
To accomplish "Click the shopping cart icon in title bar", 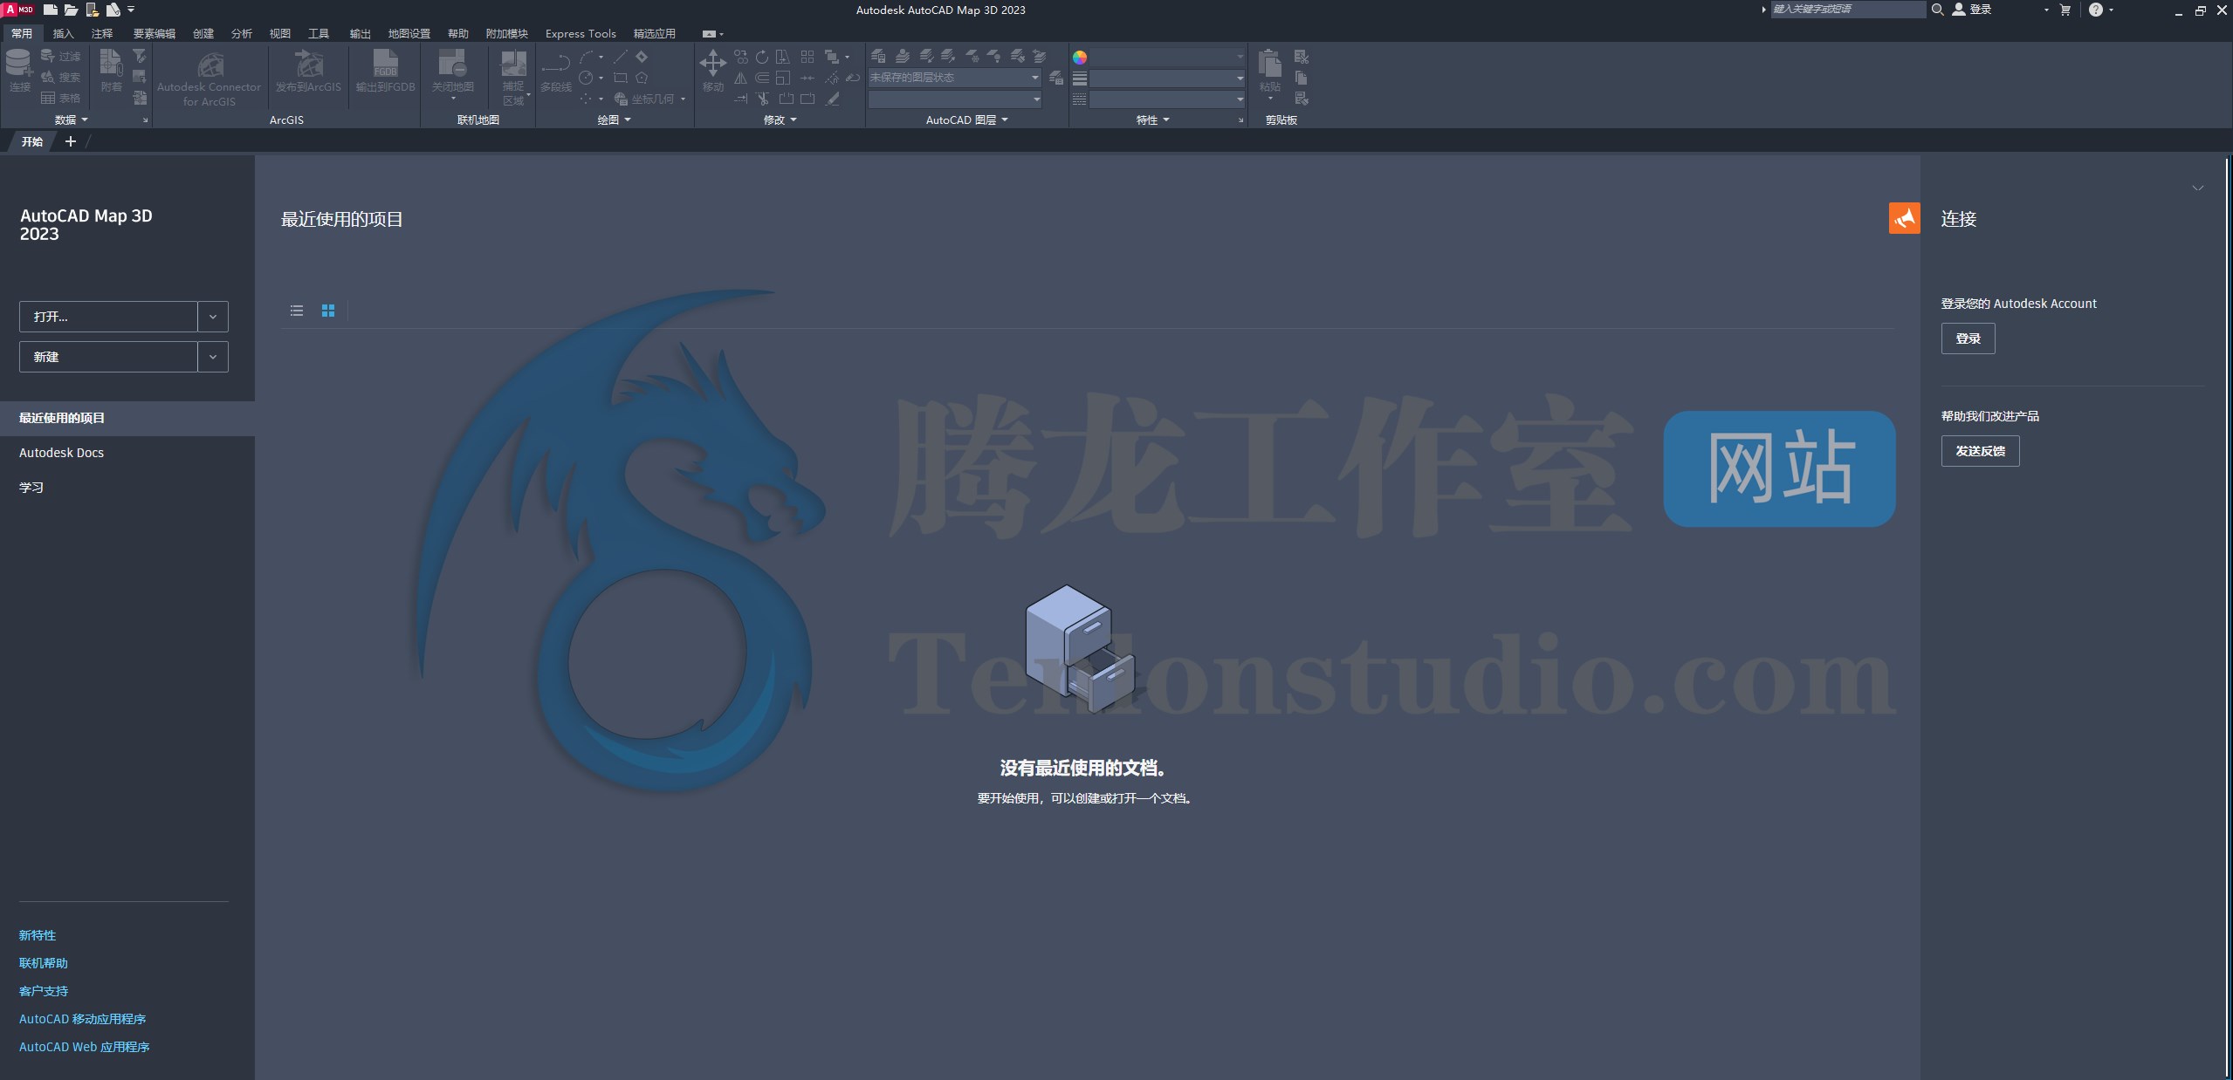I will pyautogui.click(x=2065, y=10).
